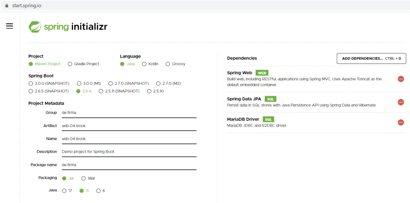Click ADD DEPENDENCIES button
Screen dimensions: 410x203
coord(371,58)
